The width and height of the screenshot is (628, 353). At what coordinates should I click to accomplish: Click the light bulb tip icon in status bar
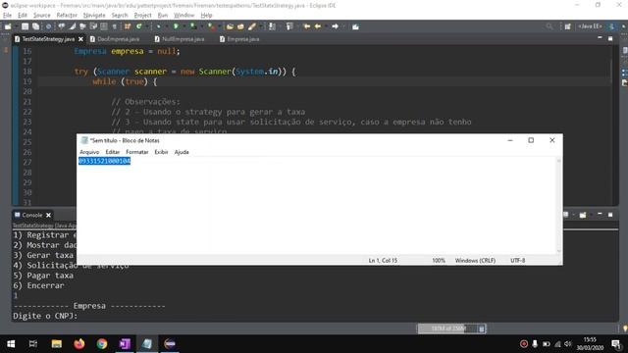point(625,328)
